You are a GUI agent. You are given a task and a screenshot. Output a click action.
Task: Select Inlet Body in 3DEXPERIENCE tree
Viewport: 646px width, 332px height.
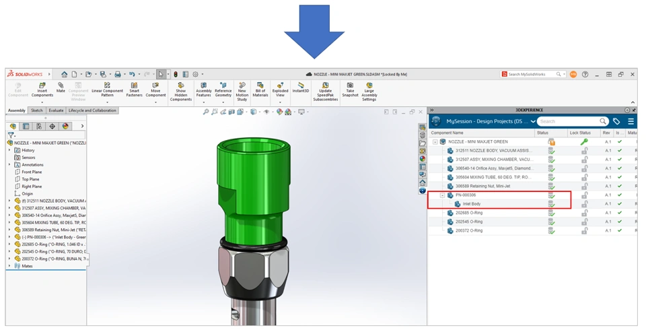(x=471, y=204)
